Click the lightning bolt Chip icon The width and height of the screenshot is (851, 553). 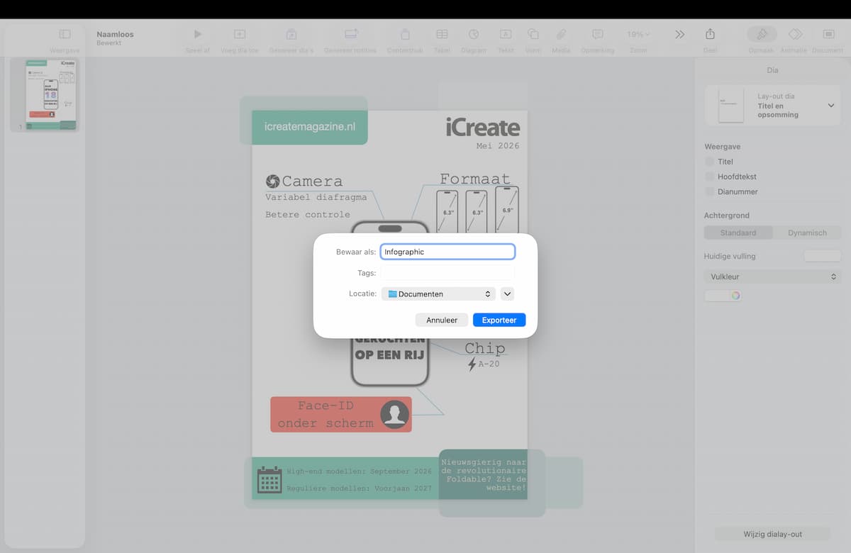[x=472, y=364]
